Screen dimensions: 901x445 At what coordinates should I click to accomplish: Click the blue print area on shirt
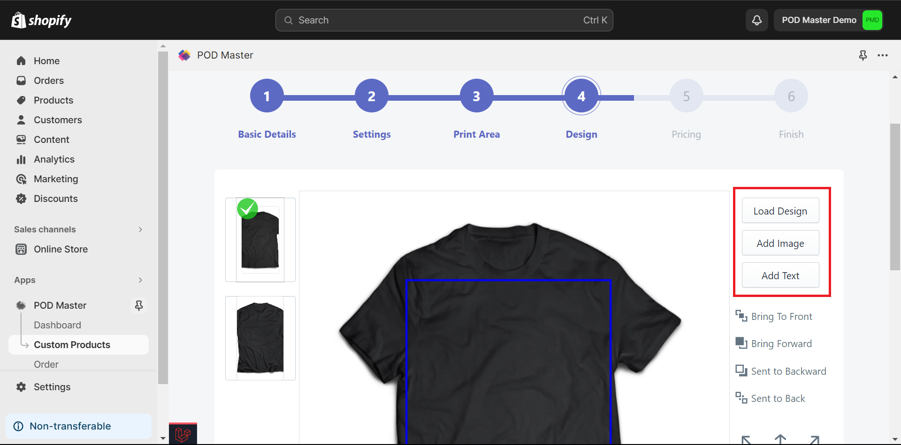click(x=508, y=362)
